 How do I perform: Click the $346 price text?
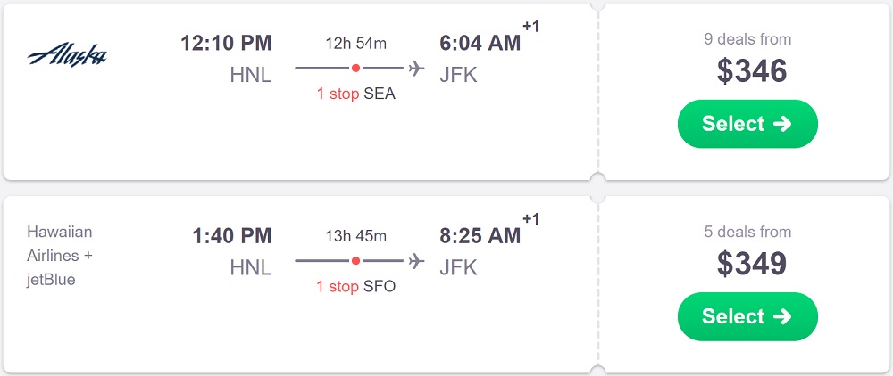pos(752,71)
